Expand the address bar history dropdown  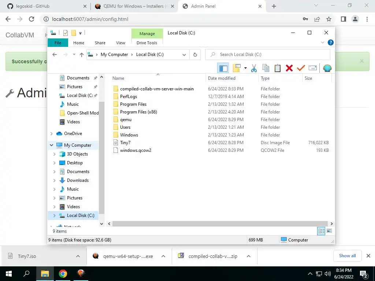[184, 55]
